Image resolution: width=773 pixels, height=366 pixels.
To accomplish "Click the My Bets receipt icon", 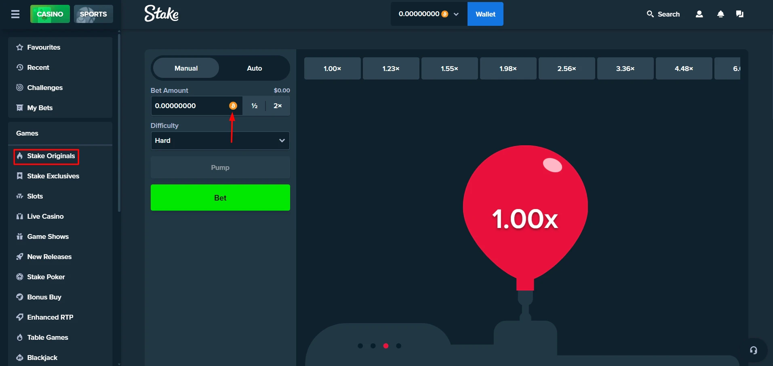I will (19, 108).
